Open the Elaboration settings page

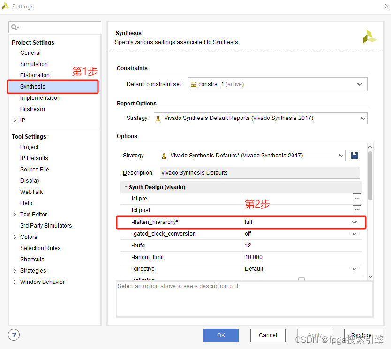pos(35,75)
